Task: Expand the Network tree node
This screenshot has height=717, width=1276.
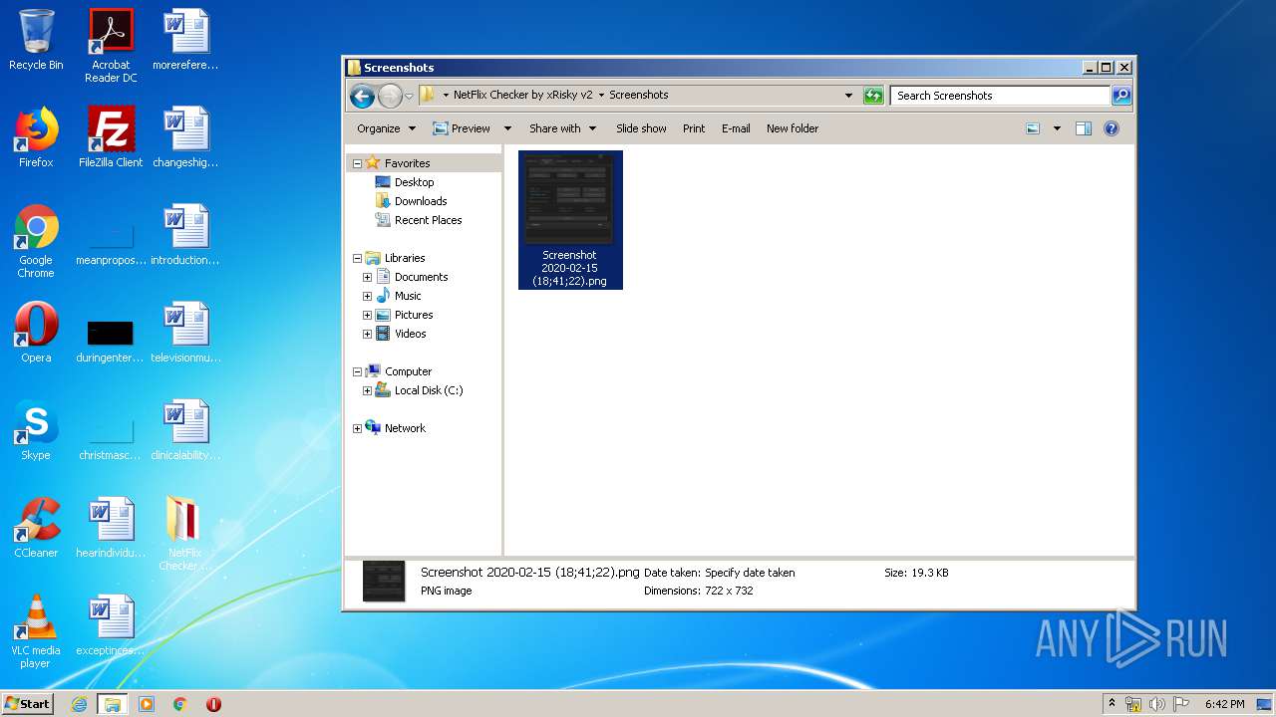Action: coord(357,428)
